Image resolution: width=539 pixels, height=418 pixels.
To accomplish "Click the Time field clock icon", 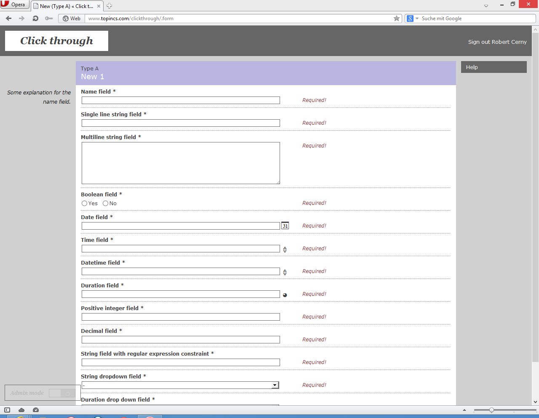I will (285, 249).
